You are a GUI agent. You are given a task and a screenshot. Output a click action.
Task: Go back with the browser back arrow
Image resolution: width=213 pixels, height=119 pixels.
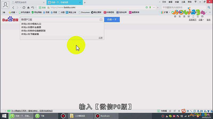point(13,8)
